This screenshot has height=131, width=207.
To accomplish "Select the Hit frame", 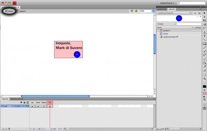I will [x=50, y=106].
